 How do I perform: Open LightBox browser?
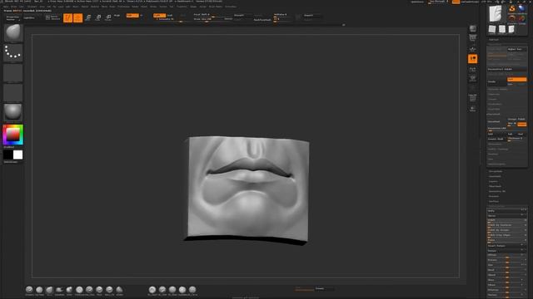29,18
